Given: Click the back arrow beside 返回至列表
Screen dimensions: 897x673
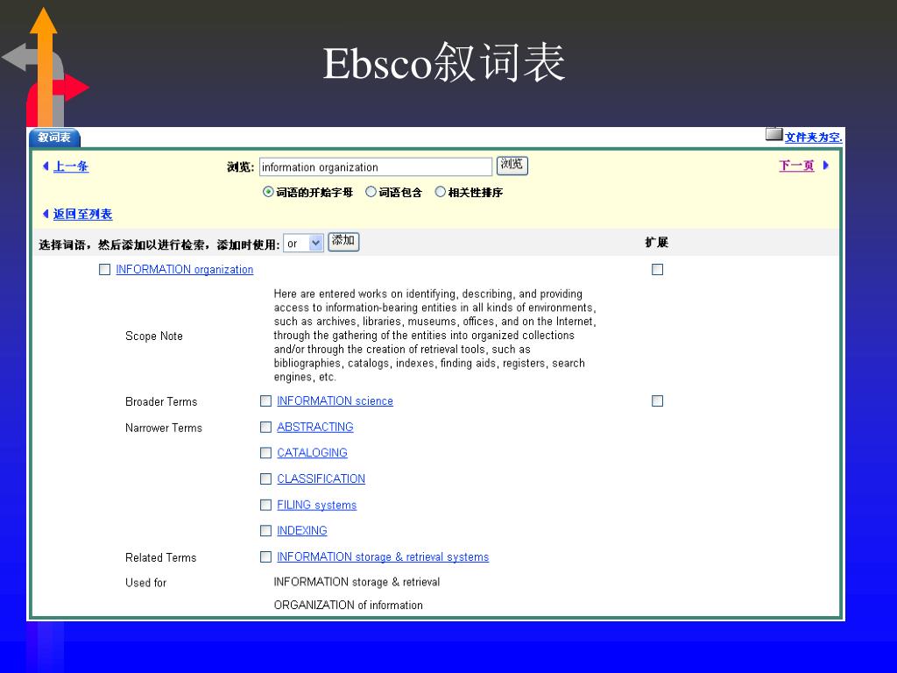Looking at the screenshot, I should 46,214.
